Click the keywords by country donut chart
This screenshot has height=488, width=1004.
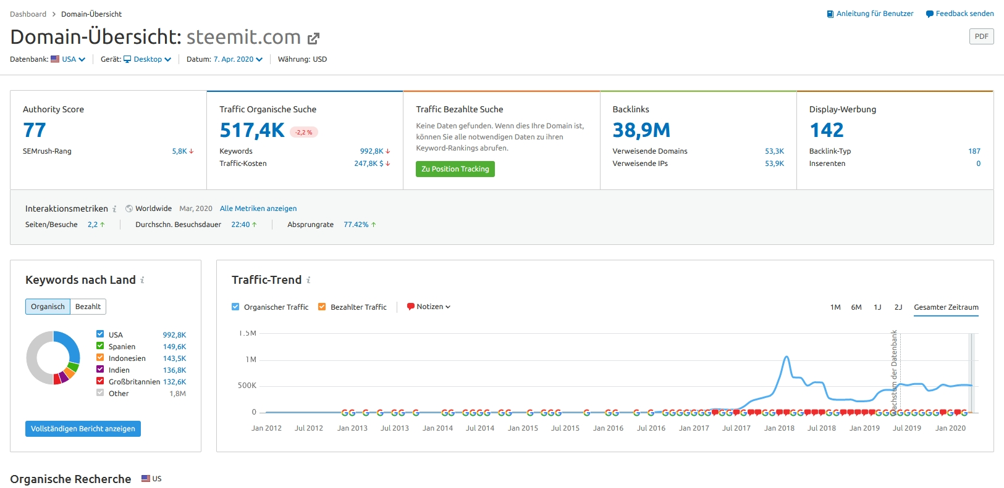pos(53,358)
